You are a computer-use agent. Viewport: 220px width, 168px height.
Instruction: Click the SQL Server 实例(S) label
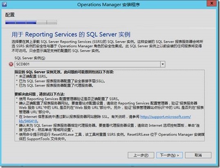coord(30,58)
